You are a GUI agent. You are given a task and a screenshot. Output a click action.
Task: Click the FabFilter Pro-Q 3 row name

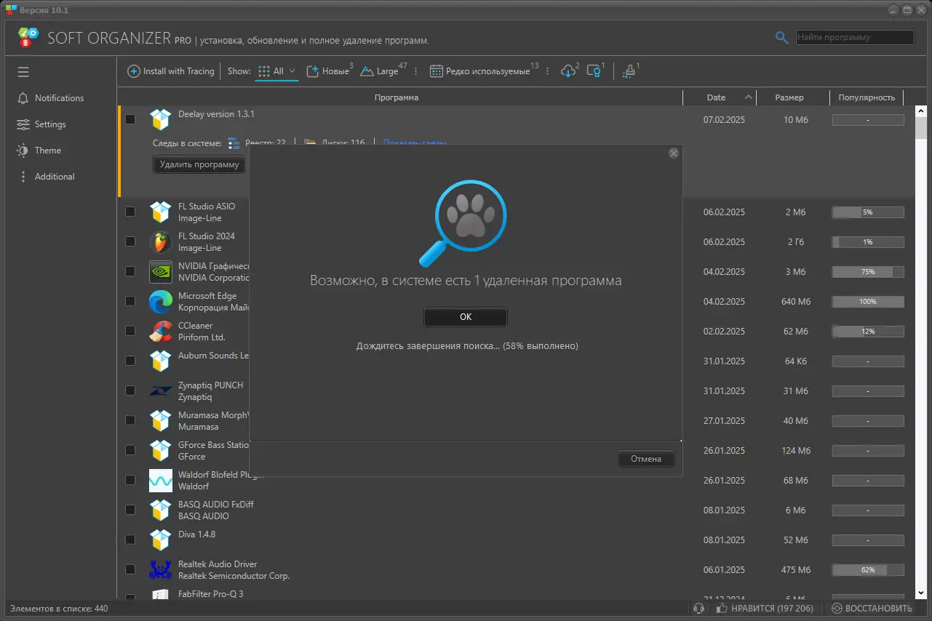[211, 594]
